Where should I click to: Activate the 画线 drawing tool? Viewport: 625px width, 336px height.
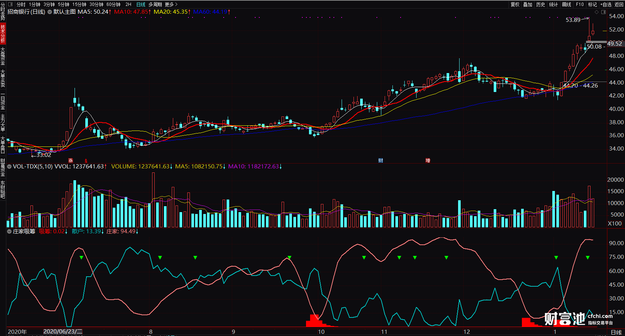coord(567,4)
